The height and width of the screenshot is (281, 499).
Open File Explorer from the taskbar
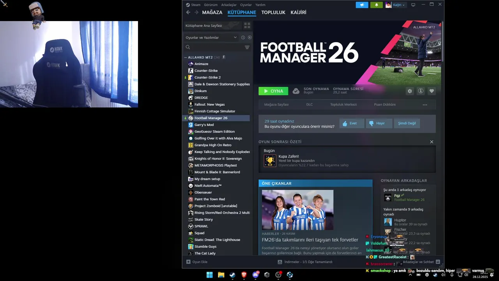tap(221, 275)
